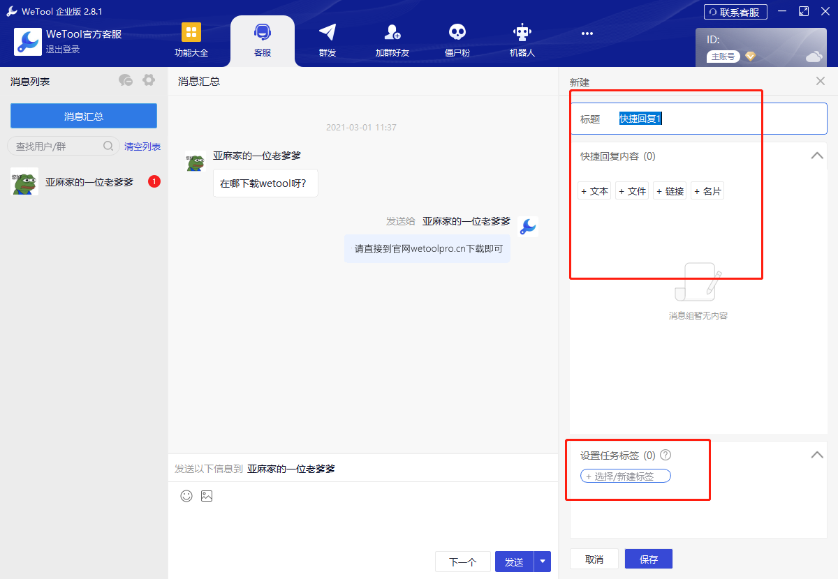838x579 pixels.
Task: Click the search magnifier icon
Action: 109,146
